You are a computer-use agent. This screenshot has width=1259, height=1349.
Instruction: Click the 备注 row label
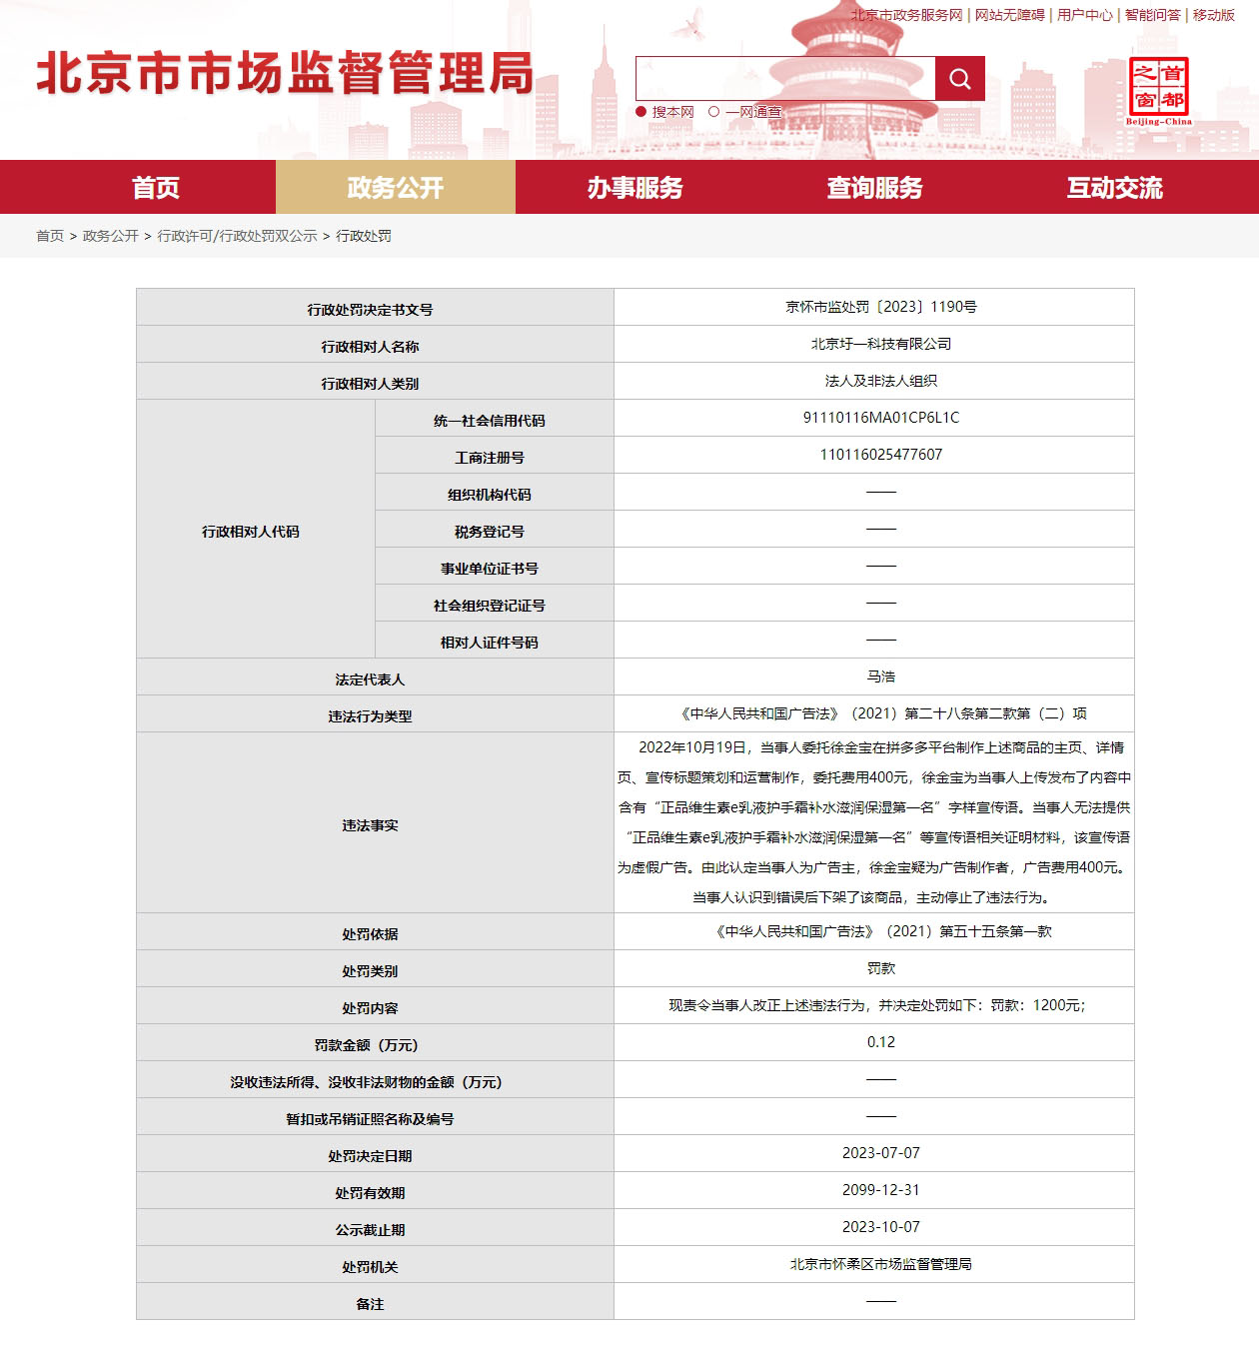pos(370,1304)
